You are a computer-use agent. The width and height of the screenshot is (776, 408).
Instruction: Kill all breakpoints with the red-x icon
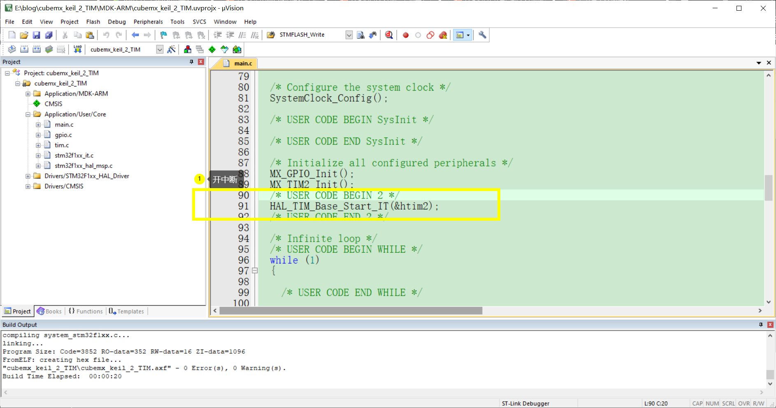pos(443,35)
